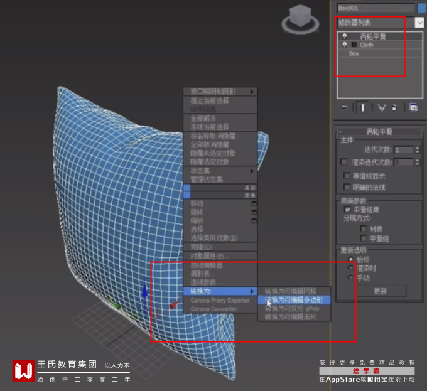This screenshot has width=427, height=391.
Task: Toggle lightbulb of Cloth modifier
Action: [345, 45]
